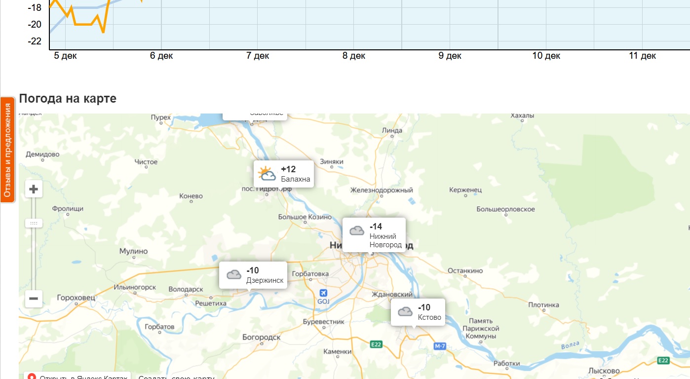Click the Плотинка label on map

tap(543, 305)
